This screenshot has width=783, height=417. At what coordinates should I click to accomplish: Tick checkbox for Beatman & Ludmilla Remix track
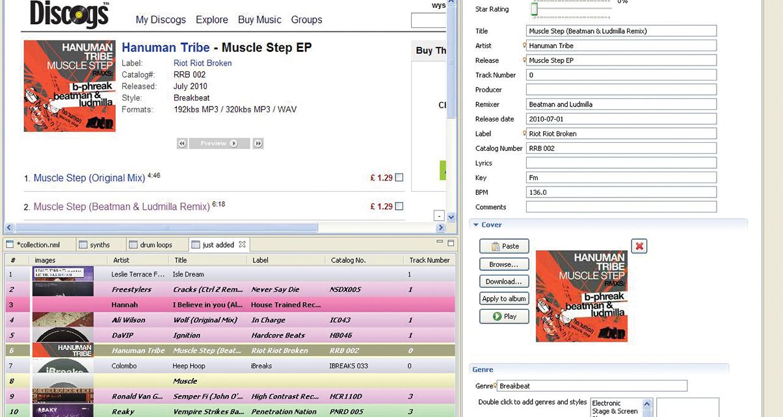399,207
